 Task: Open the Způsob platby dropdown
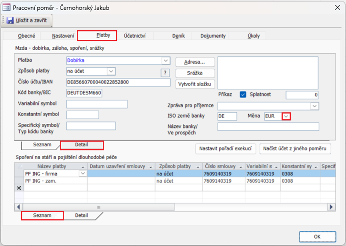point(111,71)
